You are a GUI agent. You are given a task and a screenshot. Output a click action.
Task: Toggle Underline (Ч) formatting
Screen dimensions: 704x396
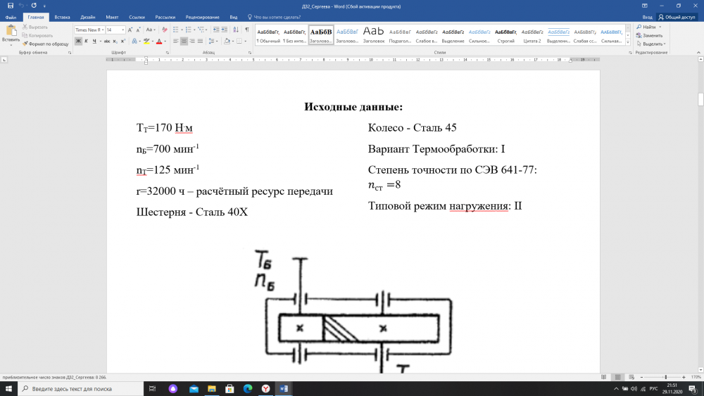94,41
